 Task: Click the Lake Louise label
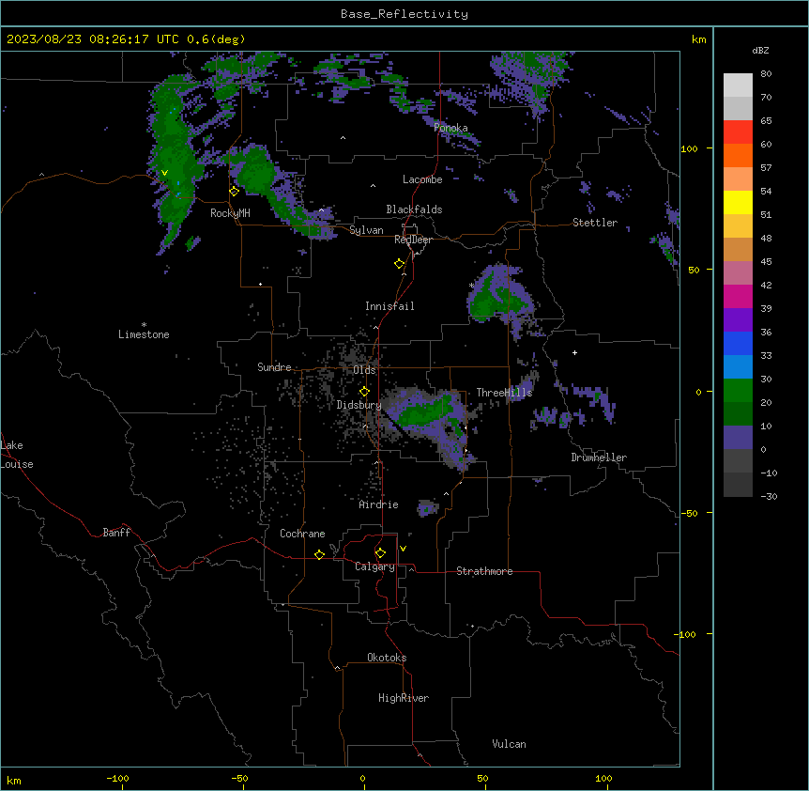click(x=17, y=455)
